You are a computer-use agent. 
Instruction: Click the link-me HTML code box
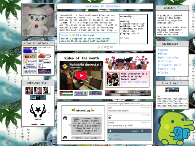coord(172,101)
